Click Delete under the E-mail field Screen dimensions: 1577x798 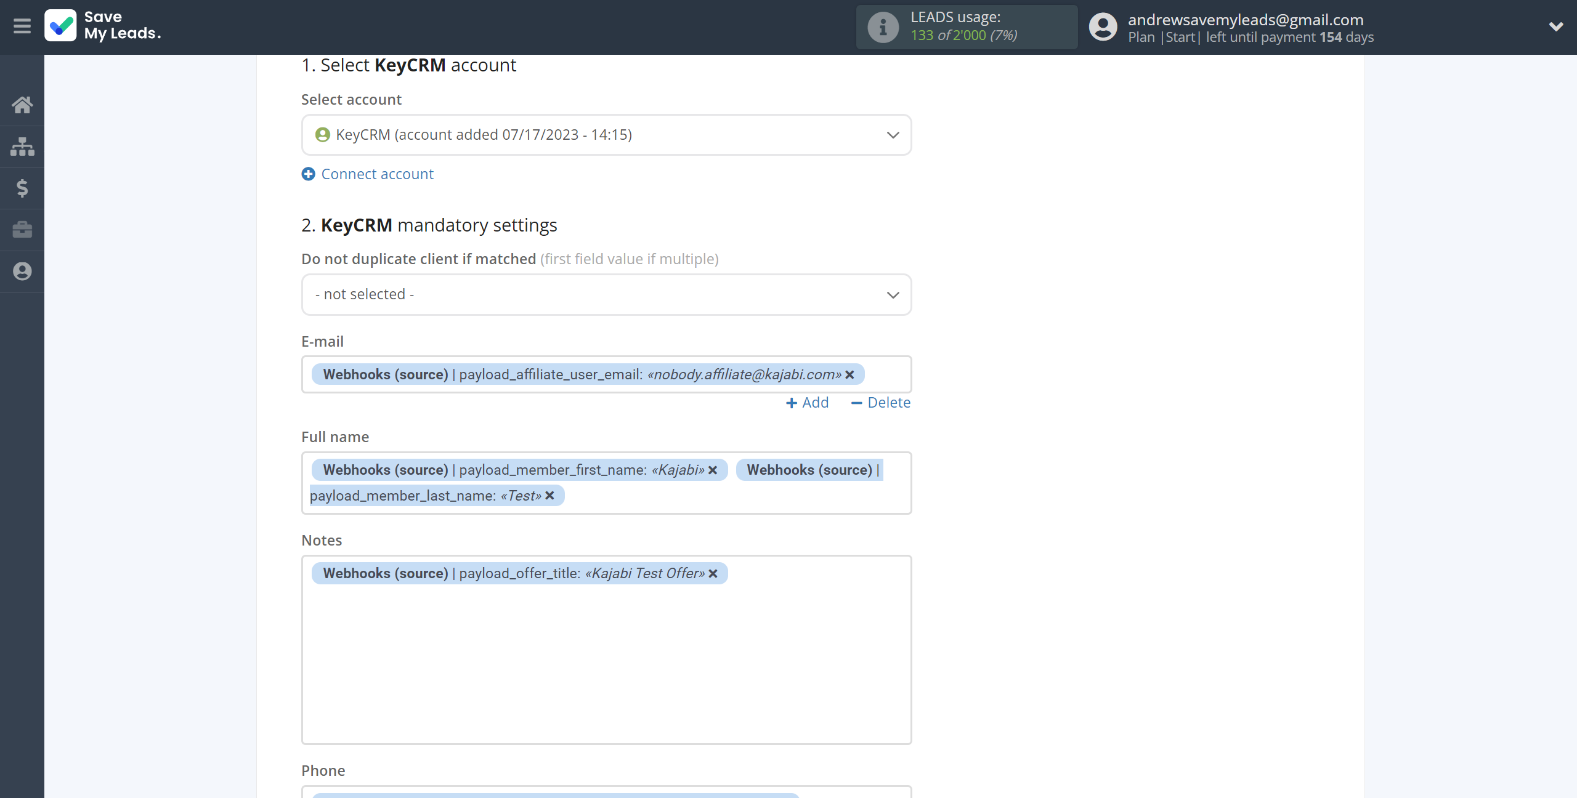pos(880,403)
